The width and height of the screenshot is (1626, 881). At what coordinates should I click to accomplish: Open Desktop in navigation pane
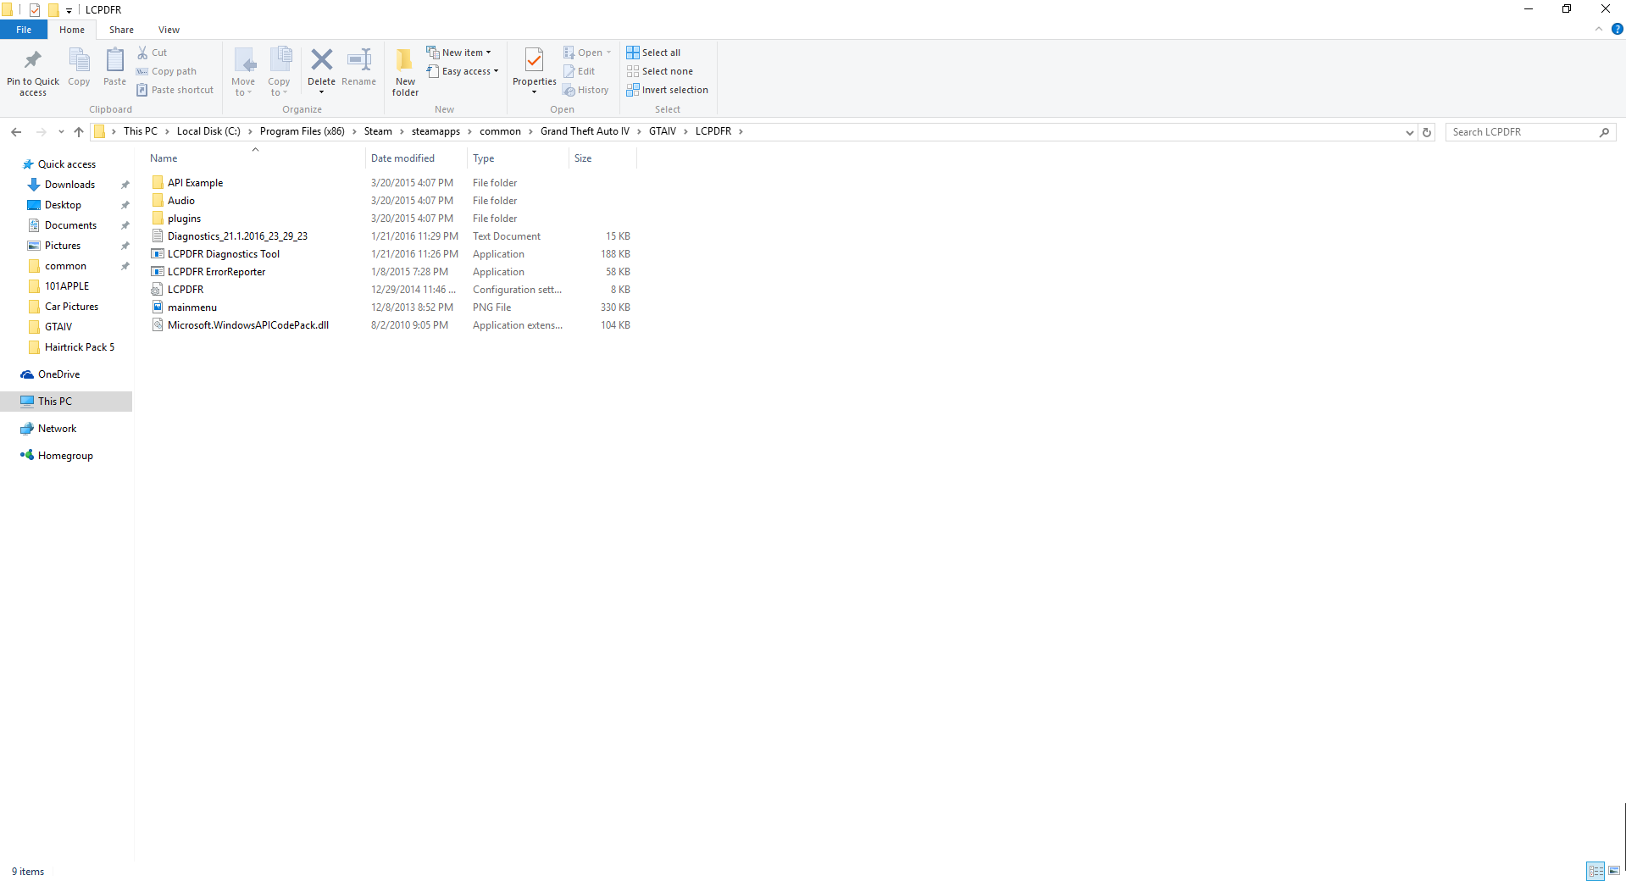pyautogui.click(x=63, y=205)
